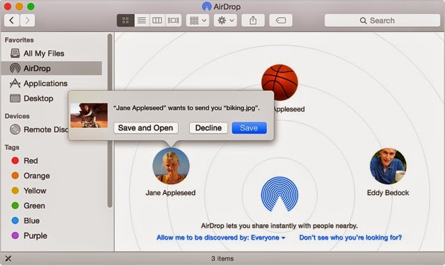Screen dimensions: 445x266
Task: Go back with the left chevron button
Action: (12, 20)
